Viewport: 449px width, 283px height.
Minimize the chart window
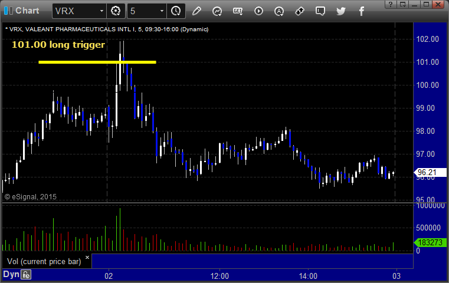(x=414, y=4)
